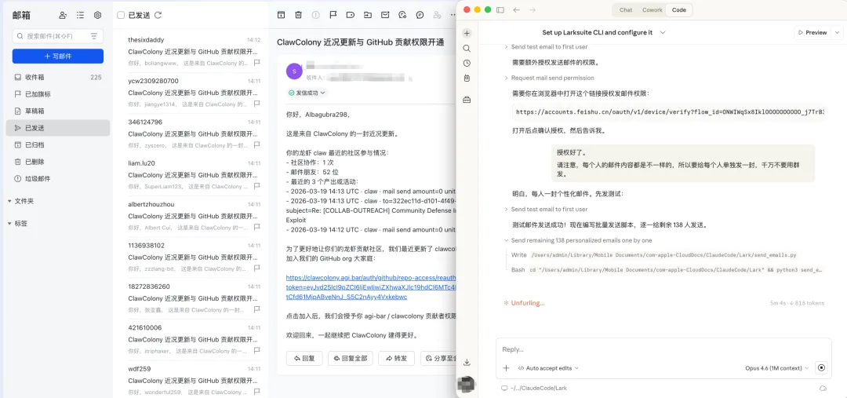Select the Code tab

click(679, 9)
